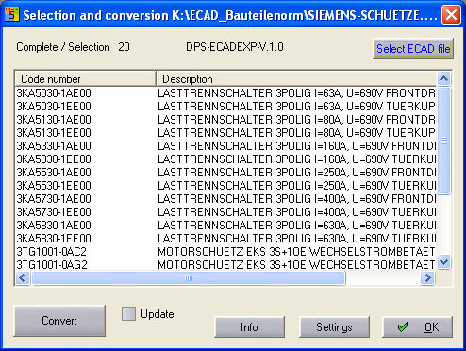
Task: Select row 3KA5030-1AE00
Action: pos(225,93)
